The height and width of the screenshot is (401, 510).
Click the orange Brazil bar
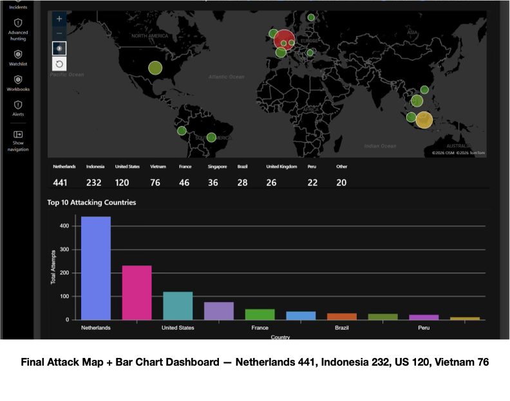coord(342,317)
